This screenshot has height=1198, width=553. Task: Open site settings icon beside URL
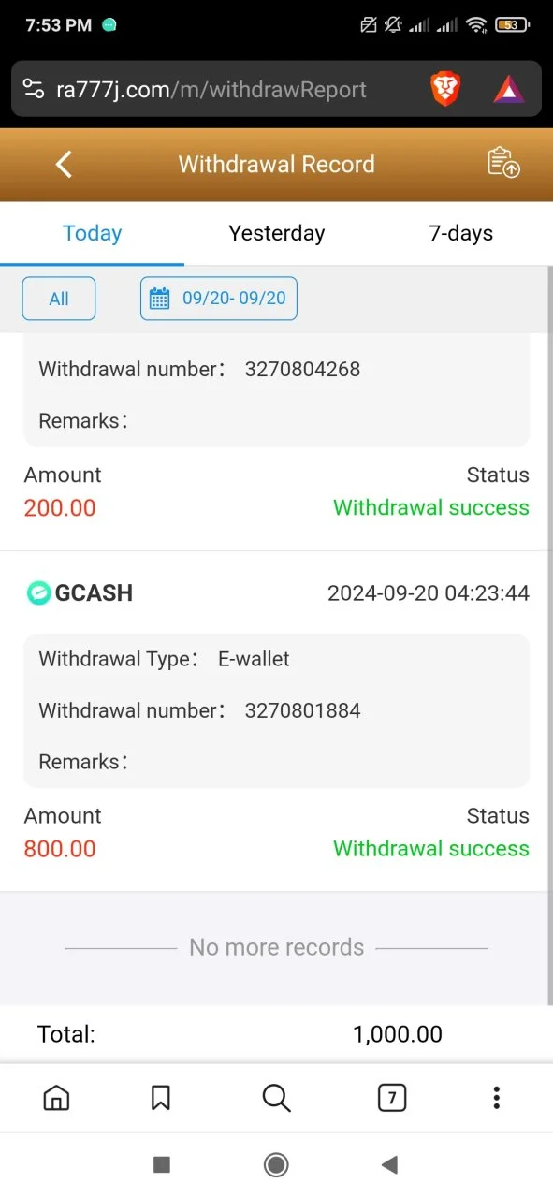point(34,90)
